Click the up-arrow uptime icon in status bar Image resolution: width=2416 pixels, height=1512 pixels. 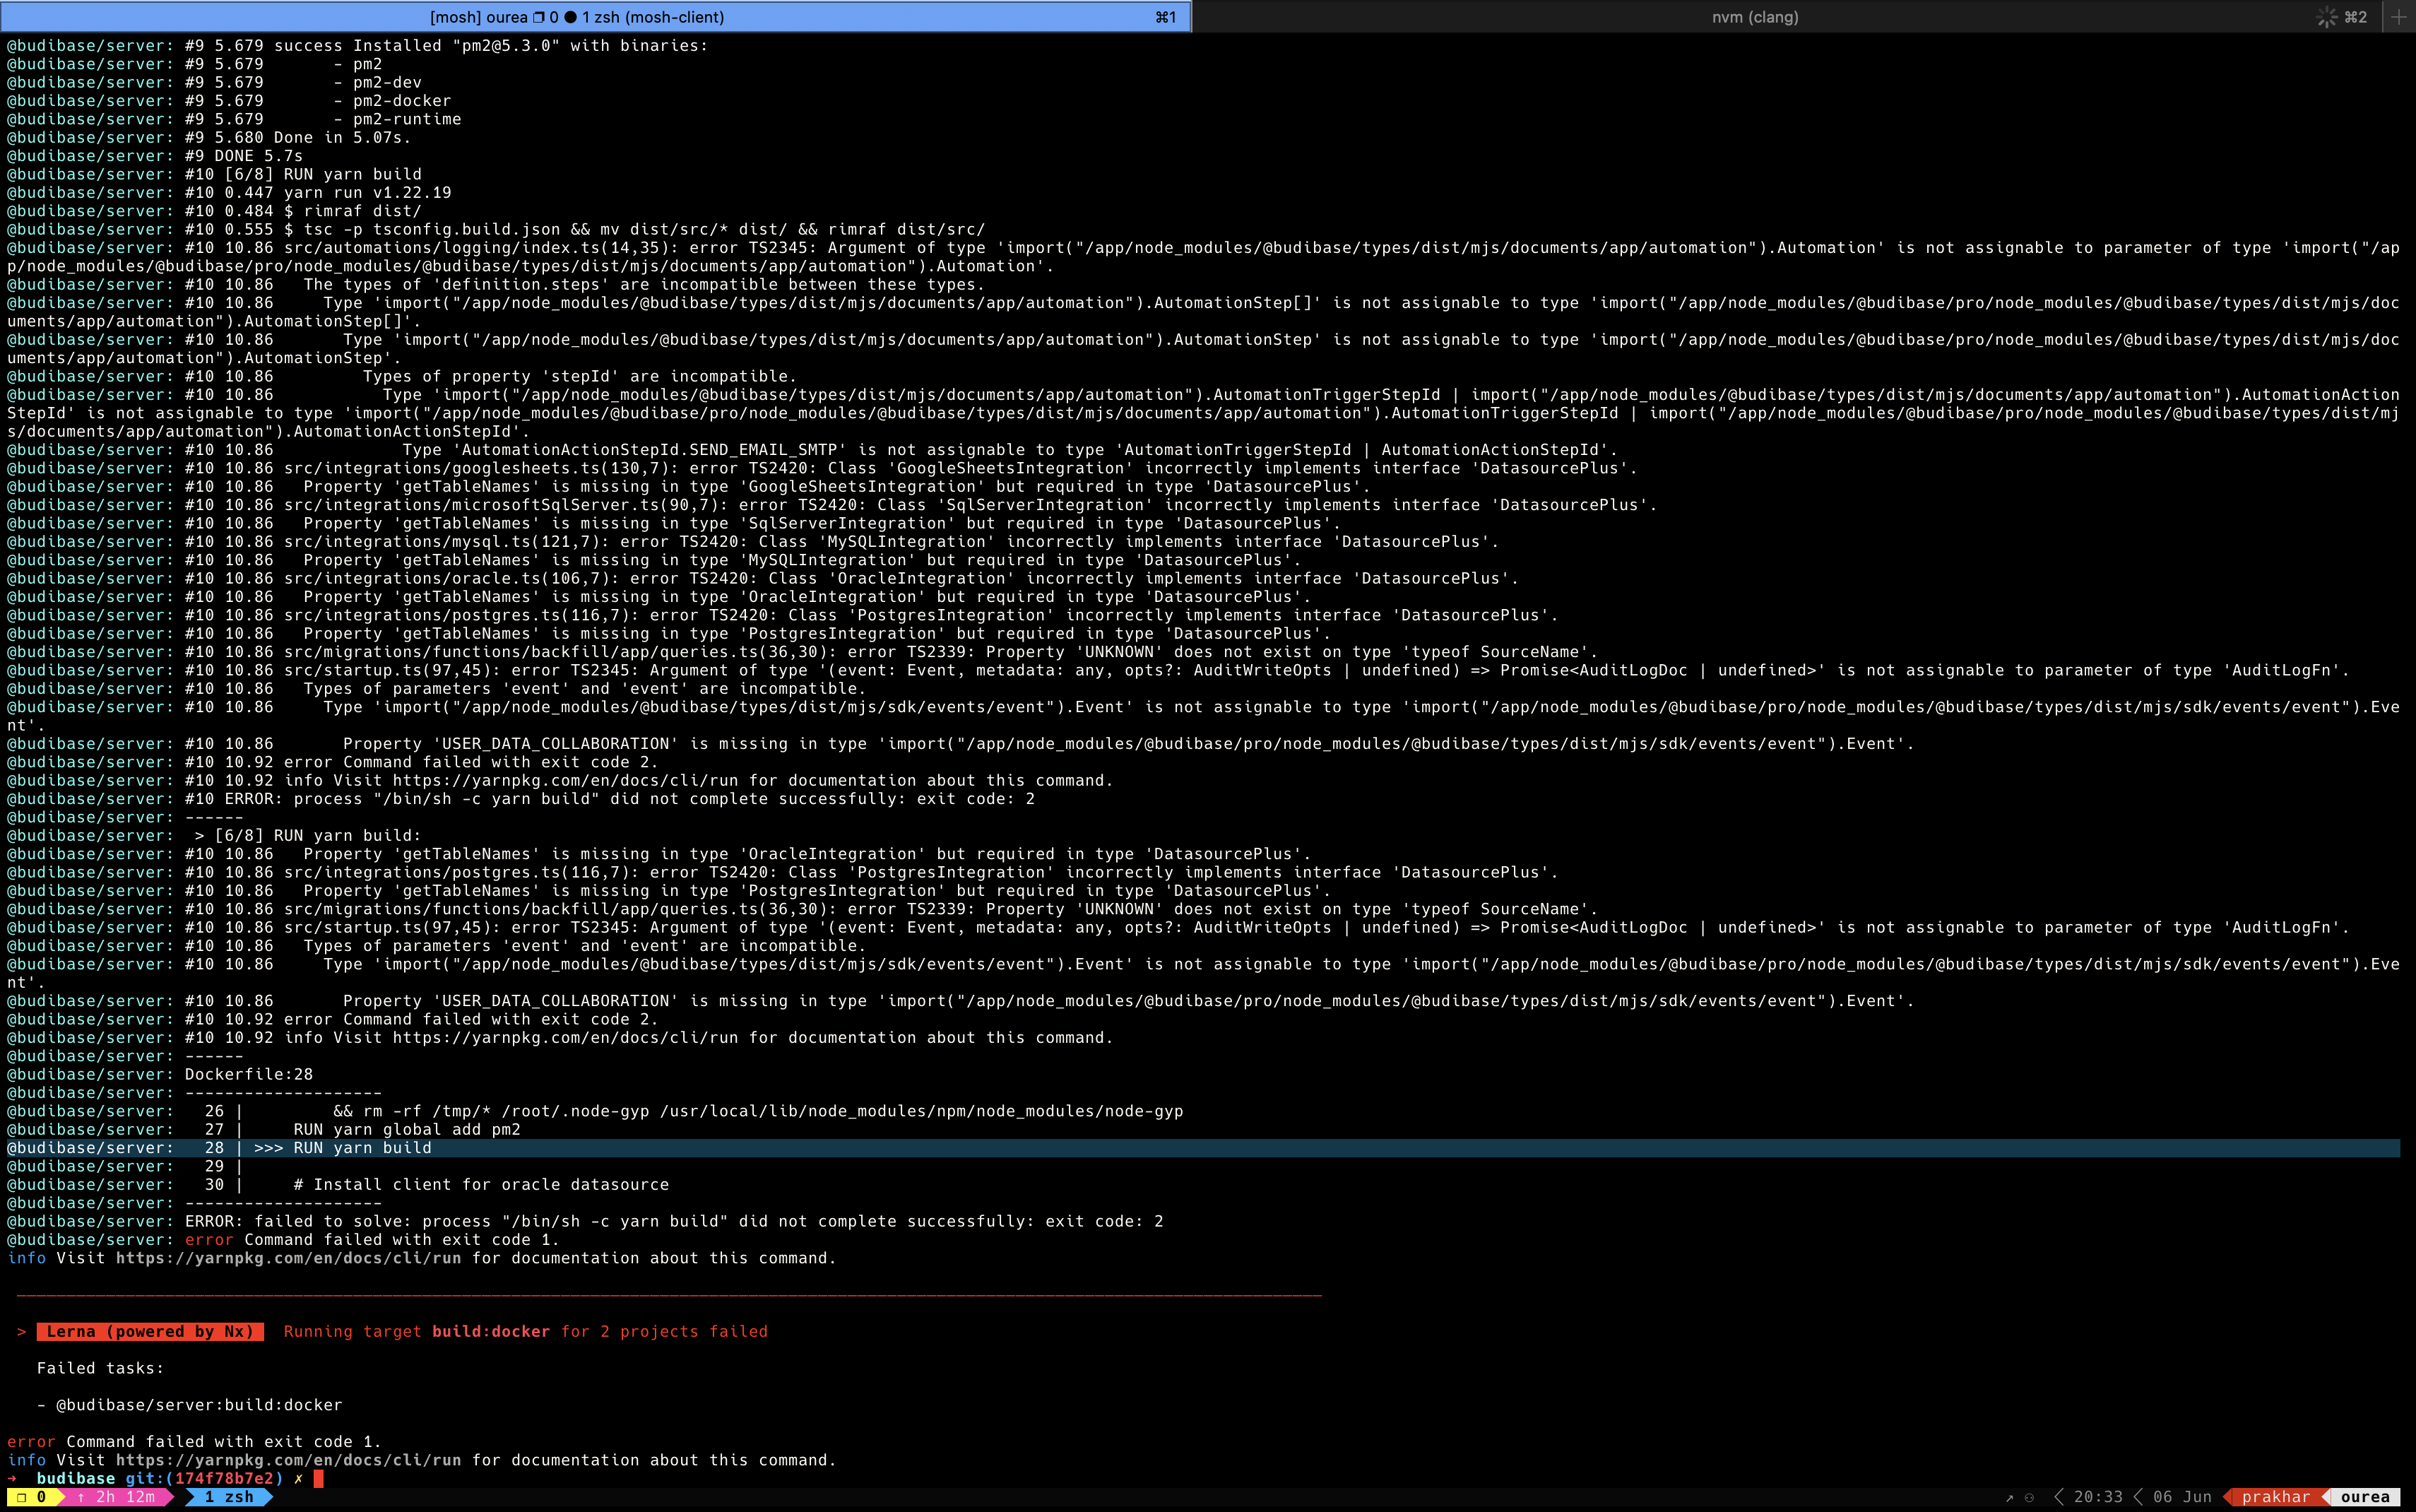click(82, 1498)
